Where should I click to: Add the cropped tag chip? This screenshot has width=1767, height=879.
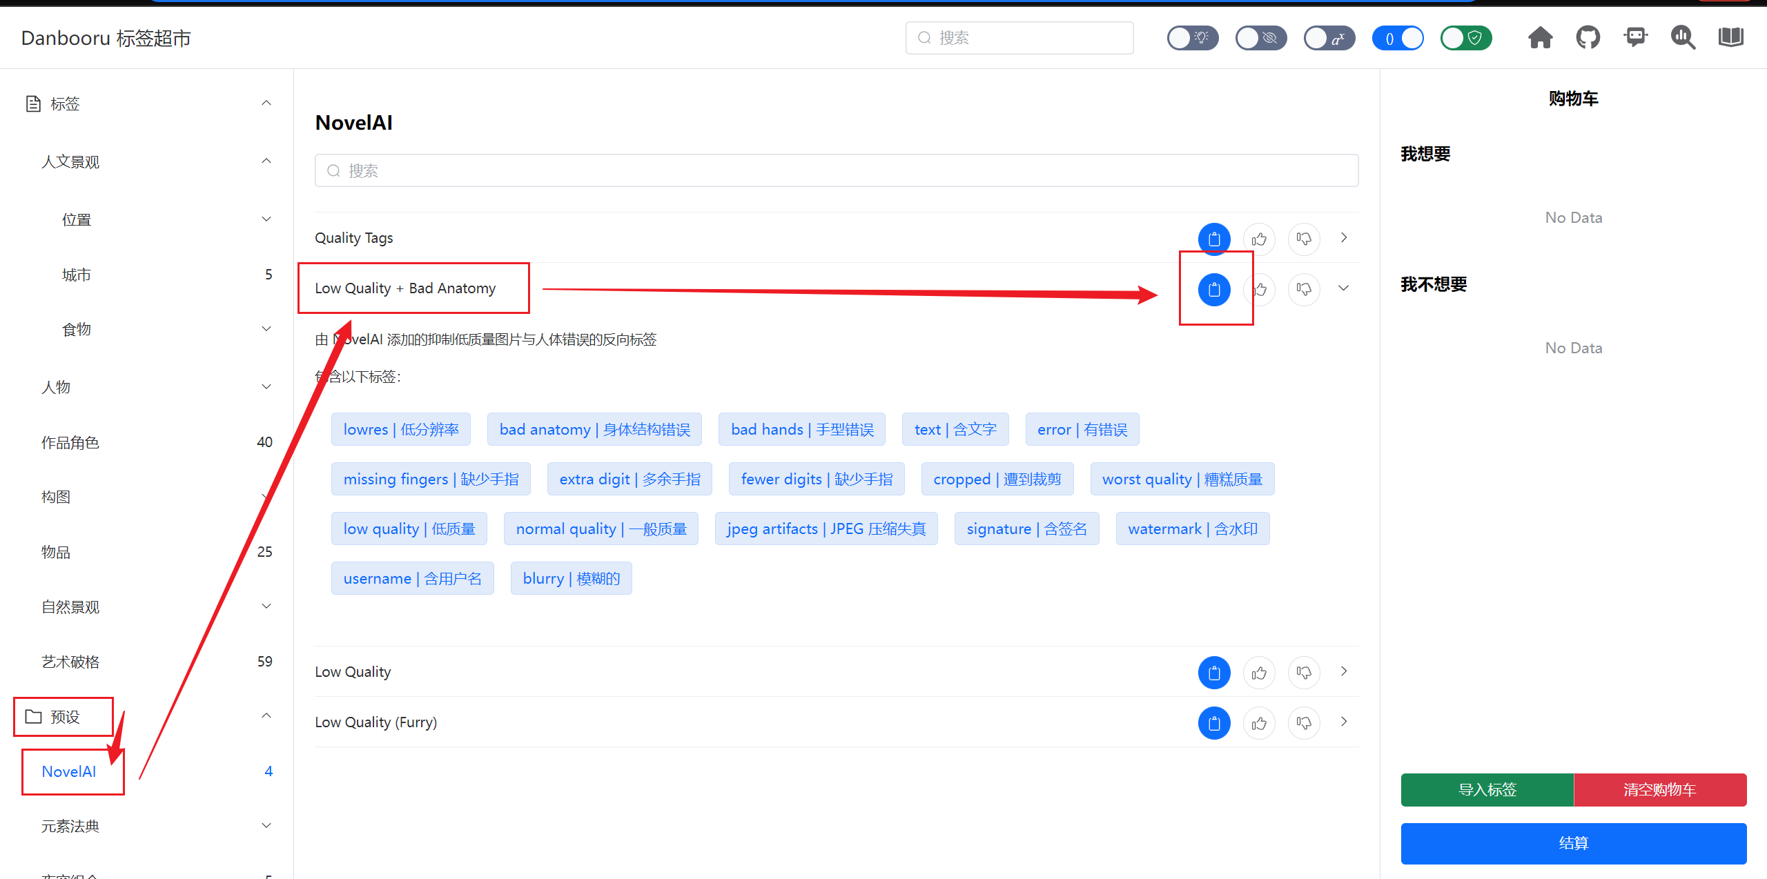coord(997,479)
